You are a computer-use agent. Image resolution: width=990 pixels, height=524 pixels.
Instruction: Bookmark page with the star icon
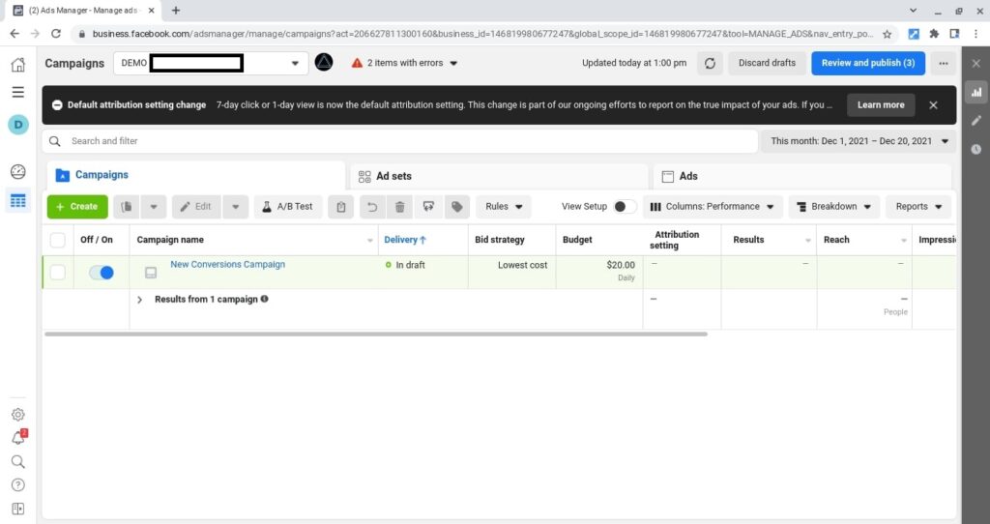pos(888,34)
